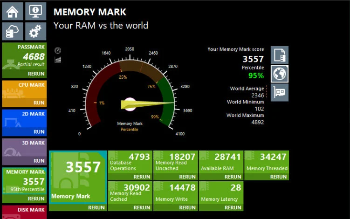Run the 2D Mark test
The height and width of the screenshot is (219, 350).
click(39, 132)
